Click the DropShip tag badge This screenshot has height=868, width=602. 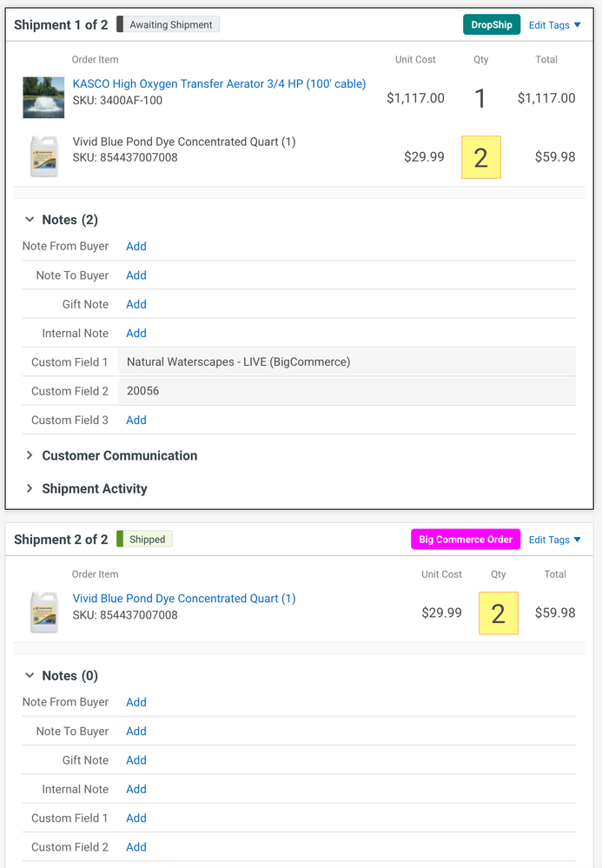[492, 25]
